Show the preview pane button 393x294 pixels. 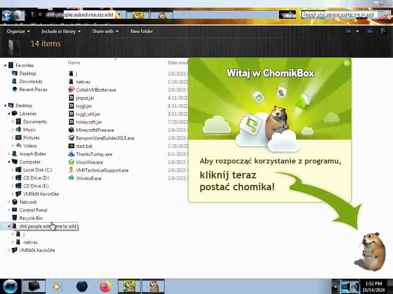tap(370, 31)
